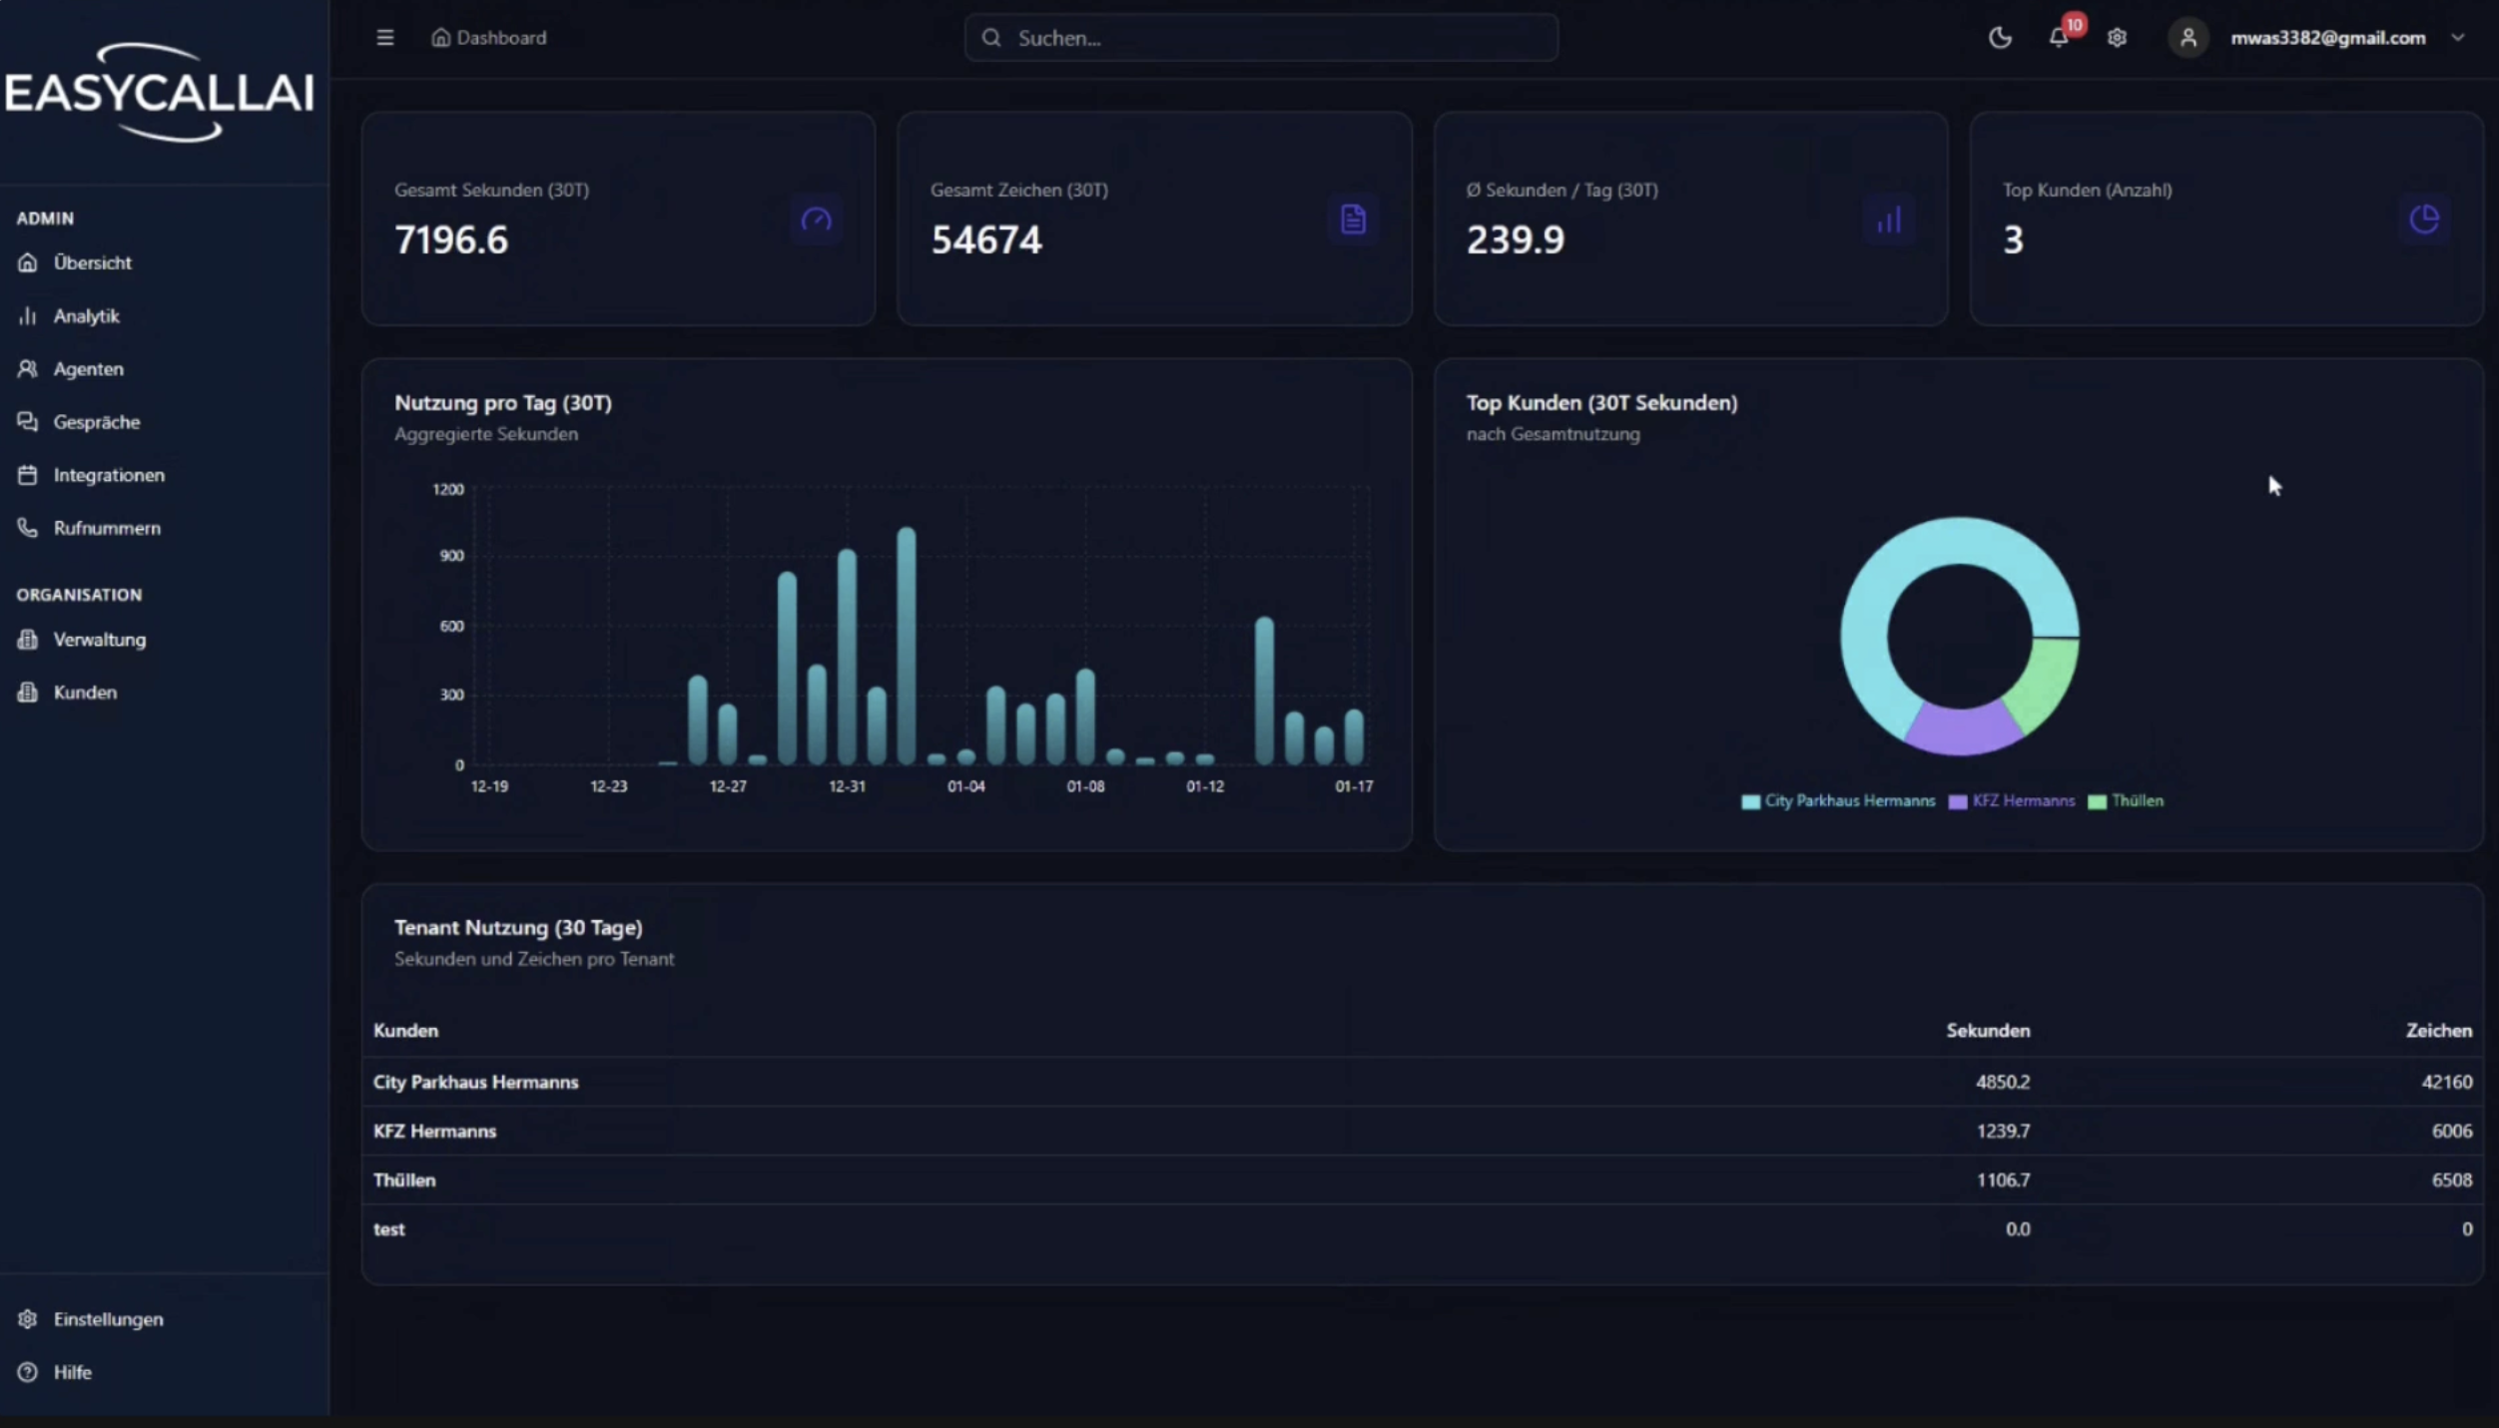Click the header settings gear icon

click(x=2117, y=38)
